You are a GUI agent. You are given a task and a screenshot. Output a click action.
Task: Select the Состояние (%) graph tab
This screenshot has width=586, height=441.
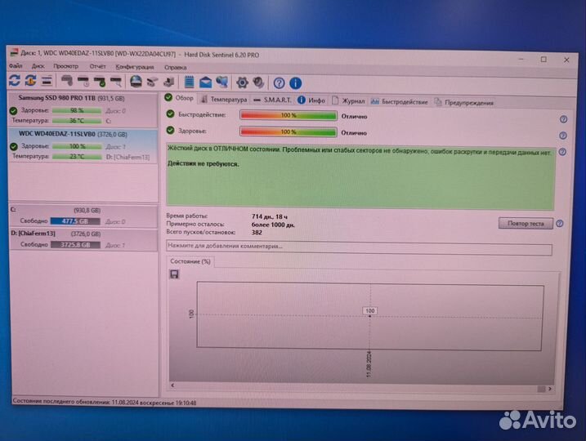point(190,261)
